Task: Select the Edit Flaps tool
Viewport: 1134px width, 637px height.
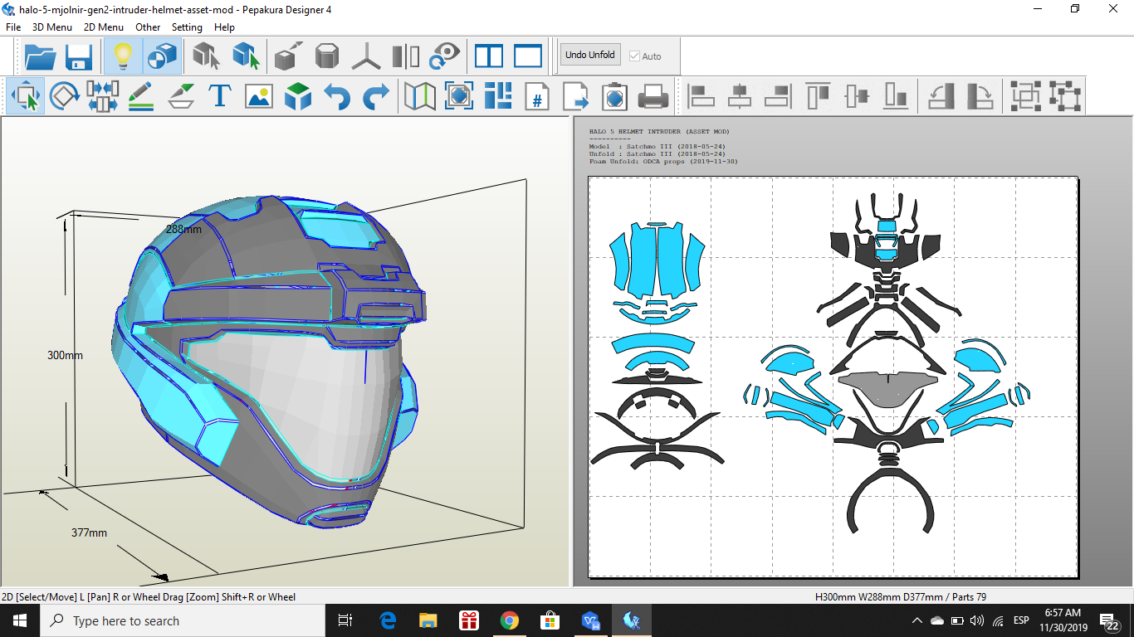Action: 181,96
